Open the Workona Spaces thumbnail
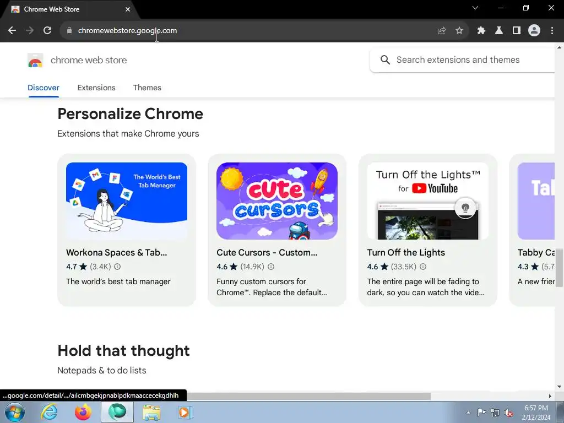This screenshot has height=423, width=564. tap(127, 200)
